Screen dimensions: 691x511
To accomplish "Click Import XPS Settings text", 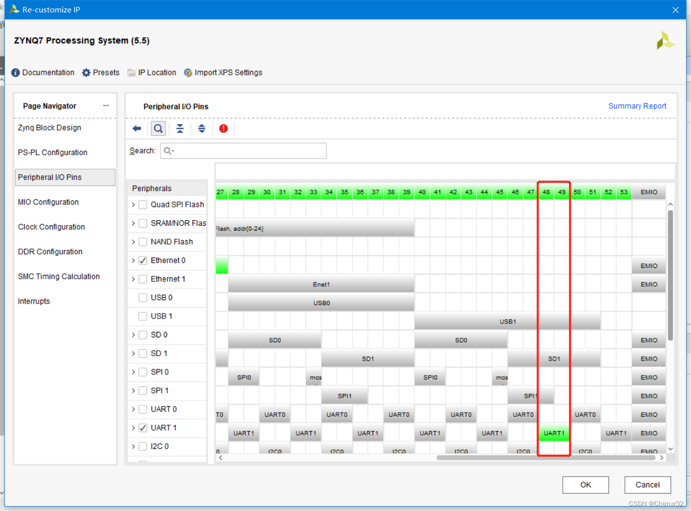I will [x=229, y=72].
